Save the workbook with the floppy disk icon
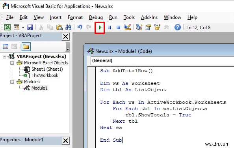 point(30,27)
